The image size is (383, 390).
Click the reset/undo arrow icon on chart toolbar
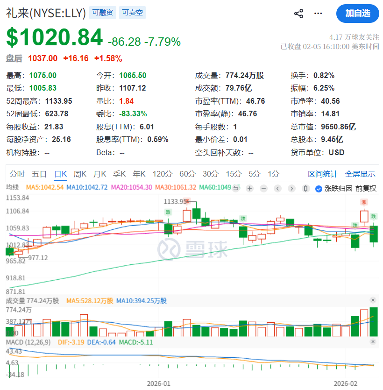pos(236,189)
